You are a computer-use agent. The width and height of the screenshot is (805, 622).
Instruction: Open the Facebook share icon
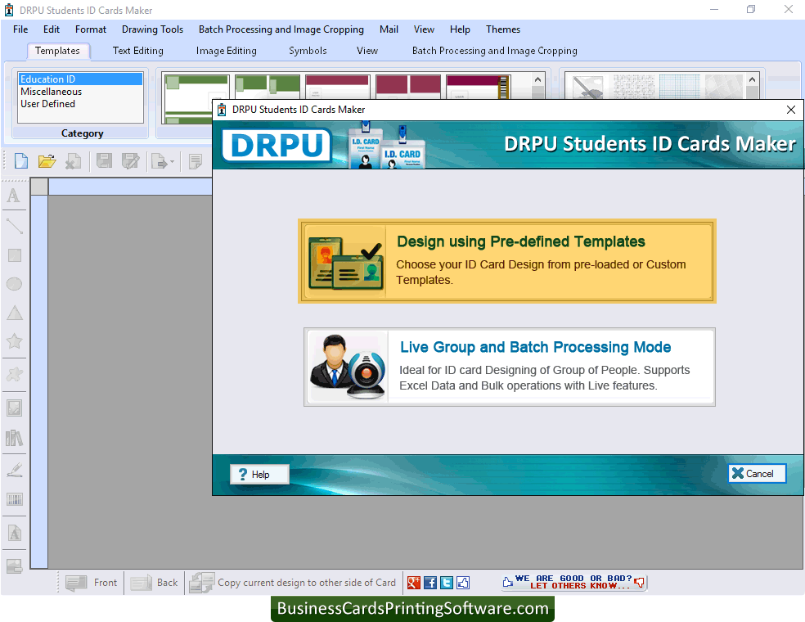[x=430, y=583]
